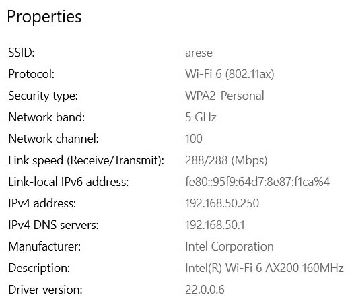Click the Link speed label

(86, 161)
